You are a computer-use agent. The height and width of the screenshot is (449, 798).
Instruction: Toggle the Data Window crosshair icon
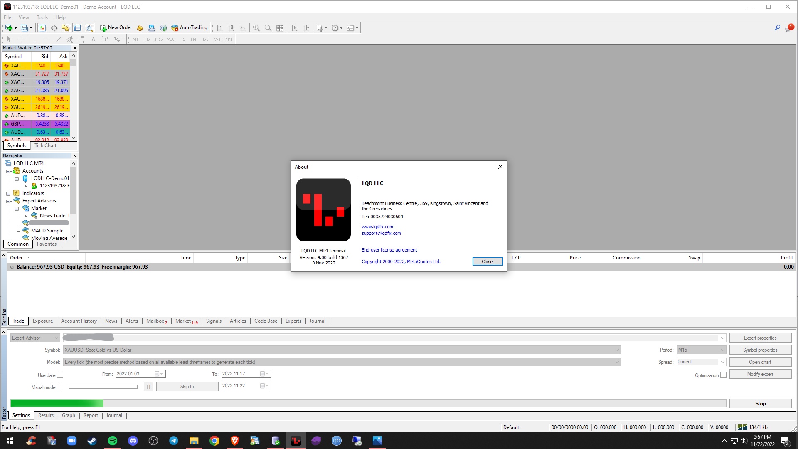point(54,28)
